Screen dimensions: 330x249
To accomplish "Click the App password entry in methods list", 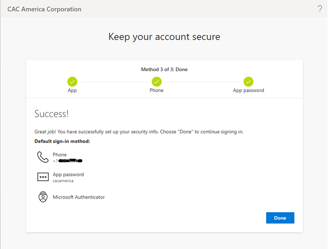I will (68, 174).
